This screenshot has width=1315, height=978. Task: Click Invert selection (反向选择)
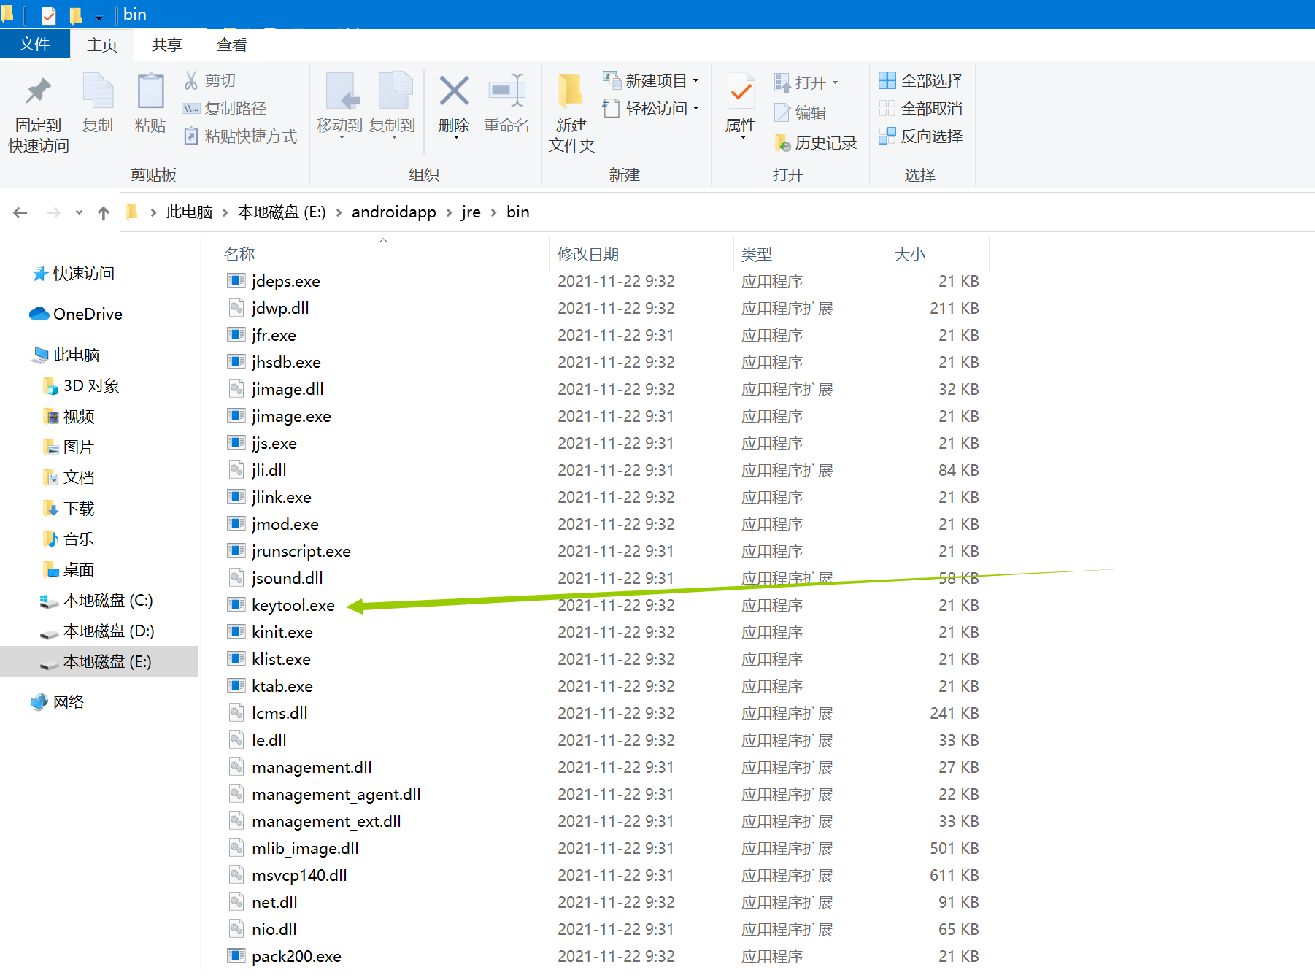point(920,136)
